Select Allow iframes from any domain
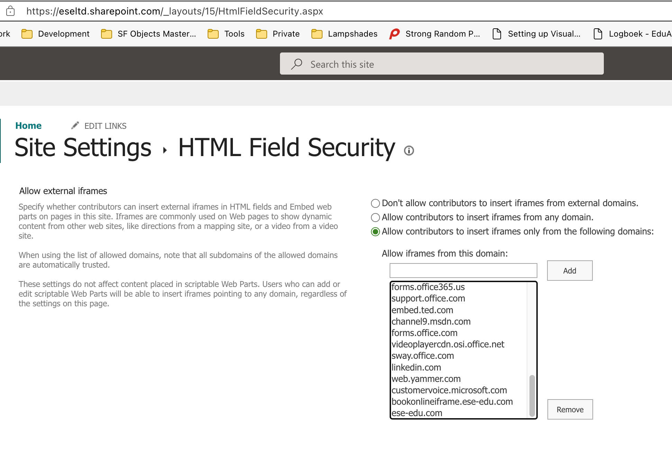The height and width of the screenshot is (471, 672). pyautogui.click(x=375, y=218)
